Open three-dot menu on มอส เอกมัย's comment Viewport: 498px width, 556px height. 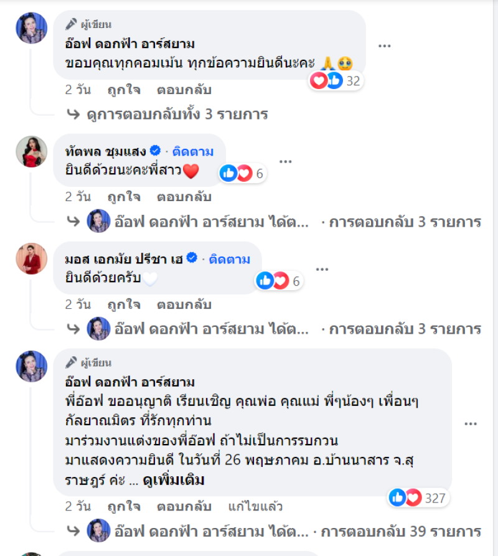322,269
